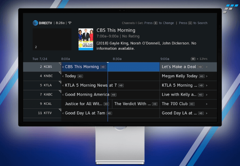240x166 pixels.
Task: Click the left arrow before CBS This Morning
Action: (63, 67)
